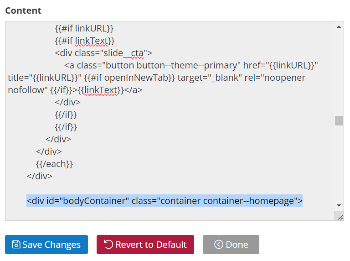Click the slide__cta div line
The width and height of the screenshot is (350, 261).
[103, 53]
